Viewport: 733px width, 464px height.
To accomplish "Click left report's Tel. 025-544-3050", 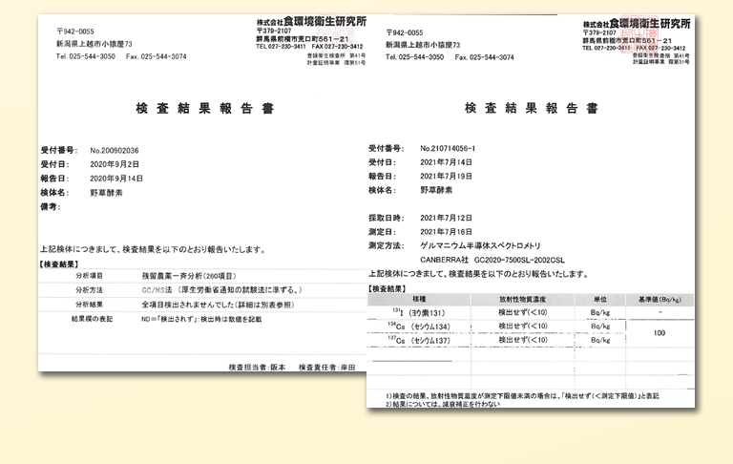I will tap(86, 56).
